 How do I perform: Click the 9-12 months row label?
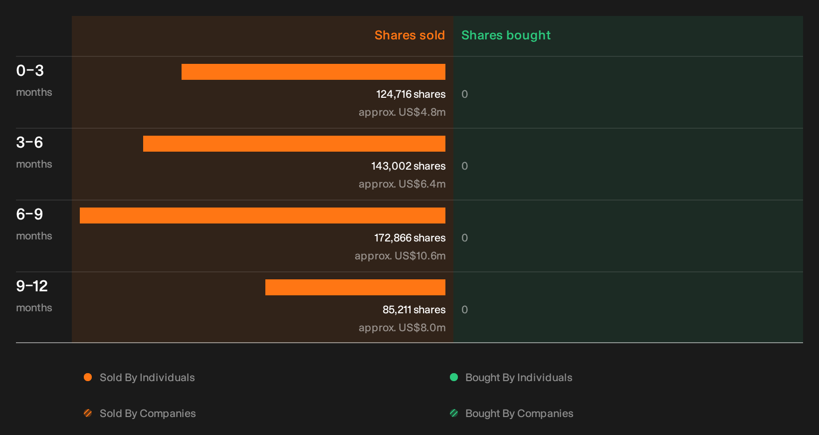tap(34, 296)
